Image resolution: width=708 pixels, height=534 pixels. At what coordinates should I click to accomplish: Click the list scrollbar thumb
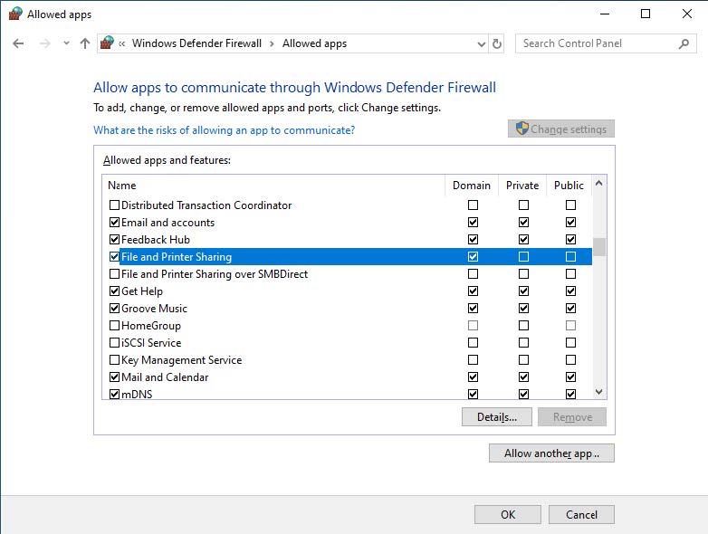coord(598,247)
